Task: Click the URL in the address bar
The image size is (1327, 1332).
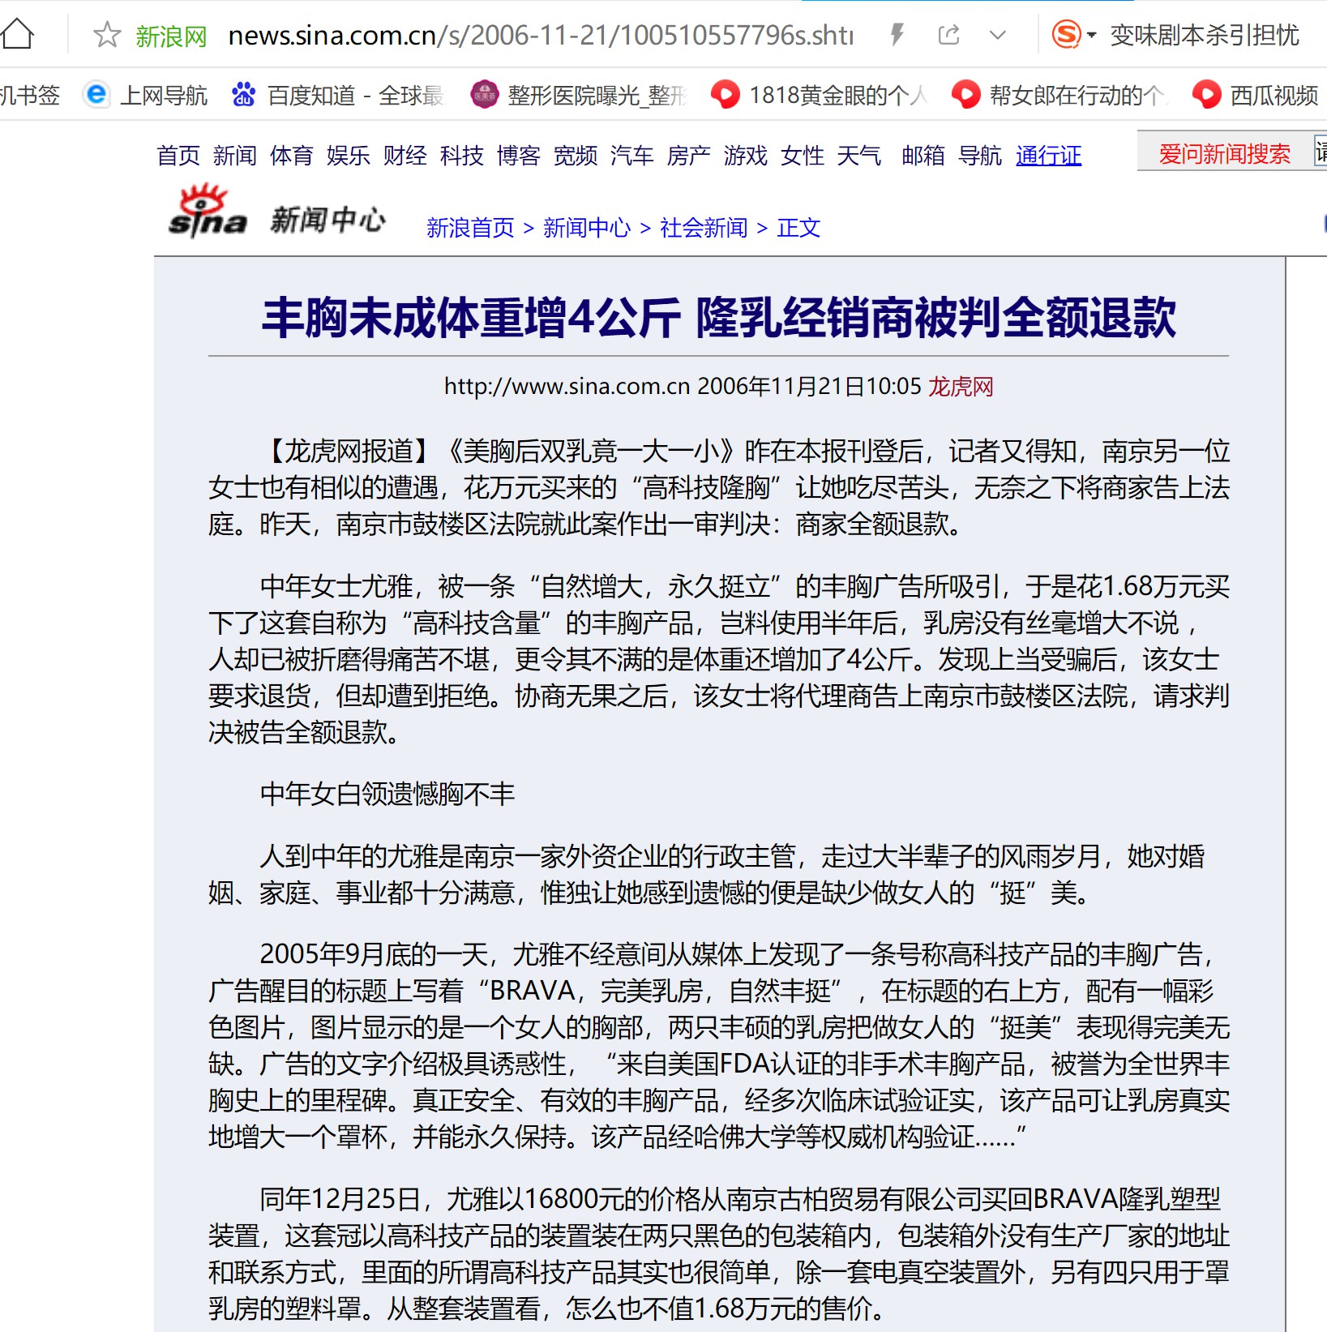Action: (x=541, y=35)
